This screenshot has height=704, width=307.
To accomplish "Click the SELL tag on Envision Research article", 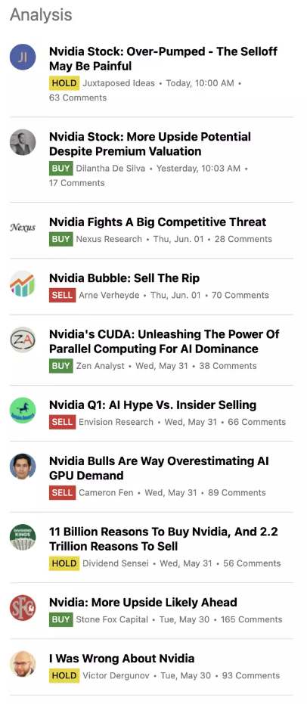I will (62, 422).
